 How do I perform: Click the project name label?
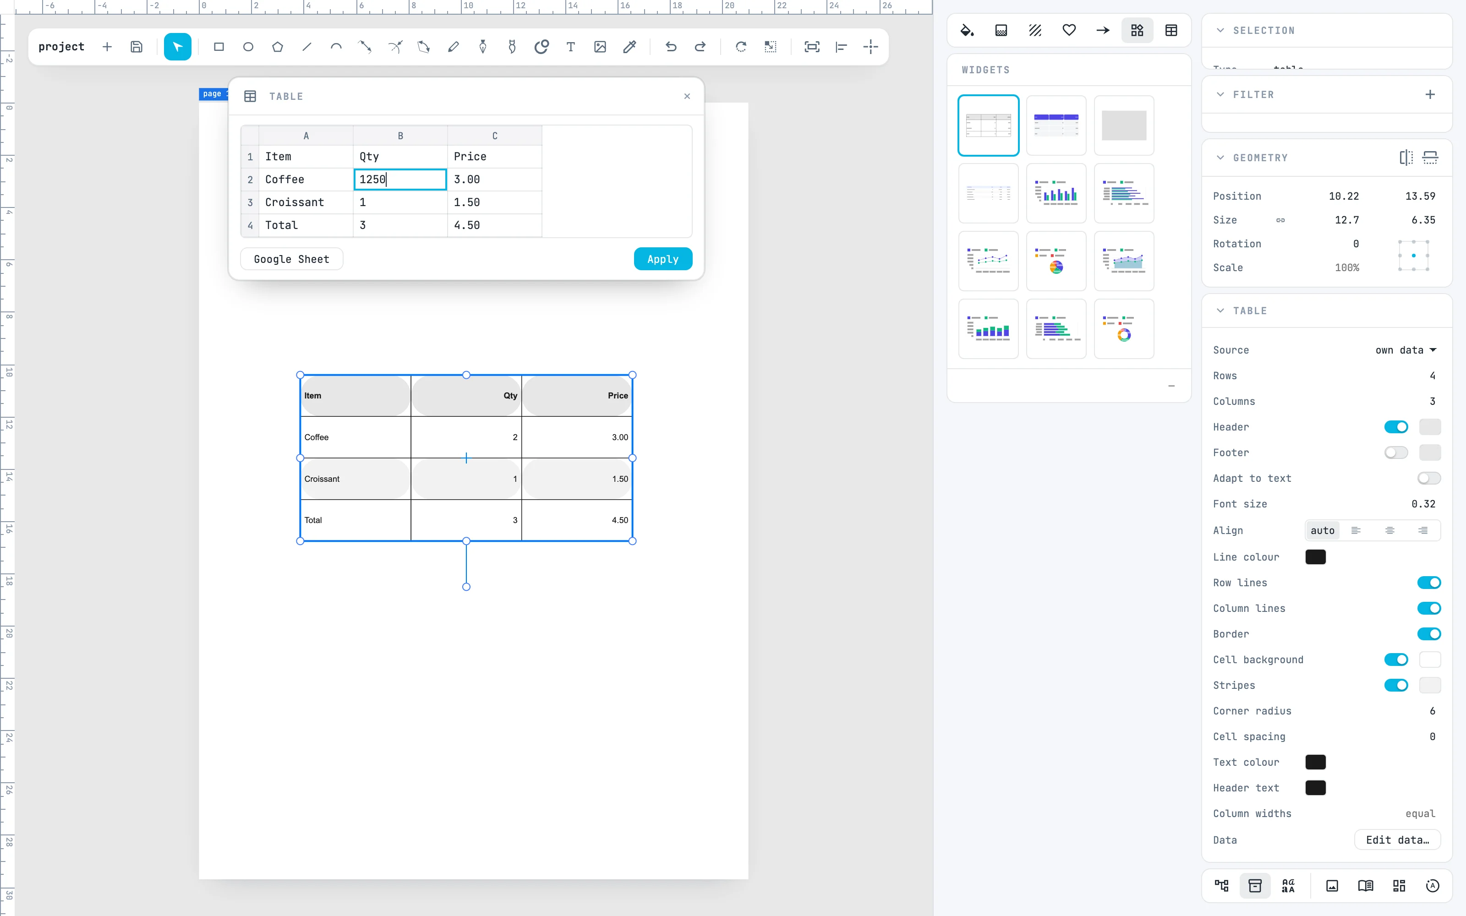[x=61, y=47]
